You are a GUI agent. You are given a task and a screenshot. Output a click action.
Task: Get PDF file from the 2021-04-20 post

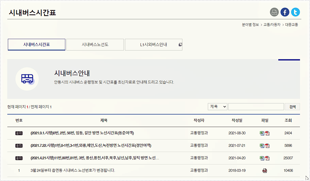267,158
